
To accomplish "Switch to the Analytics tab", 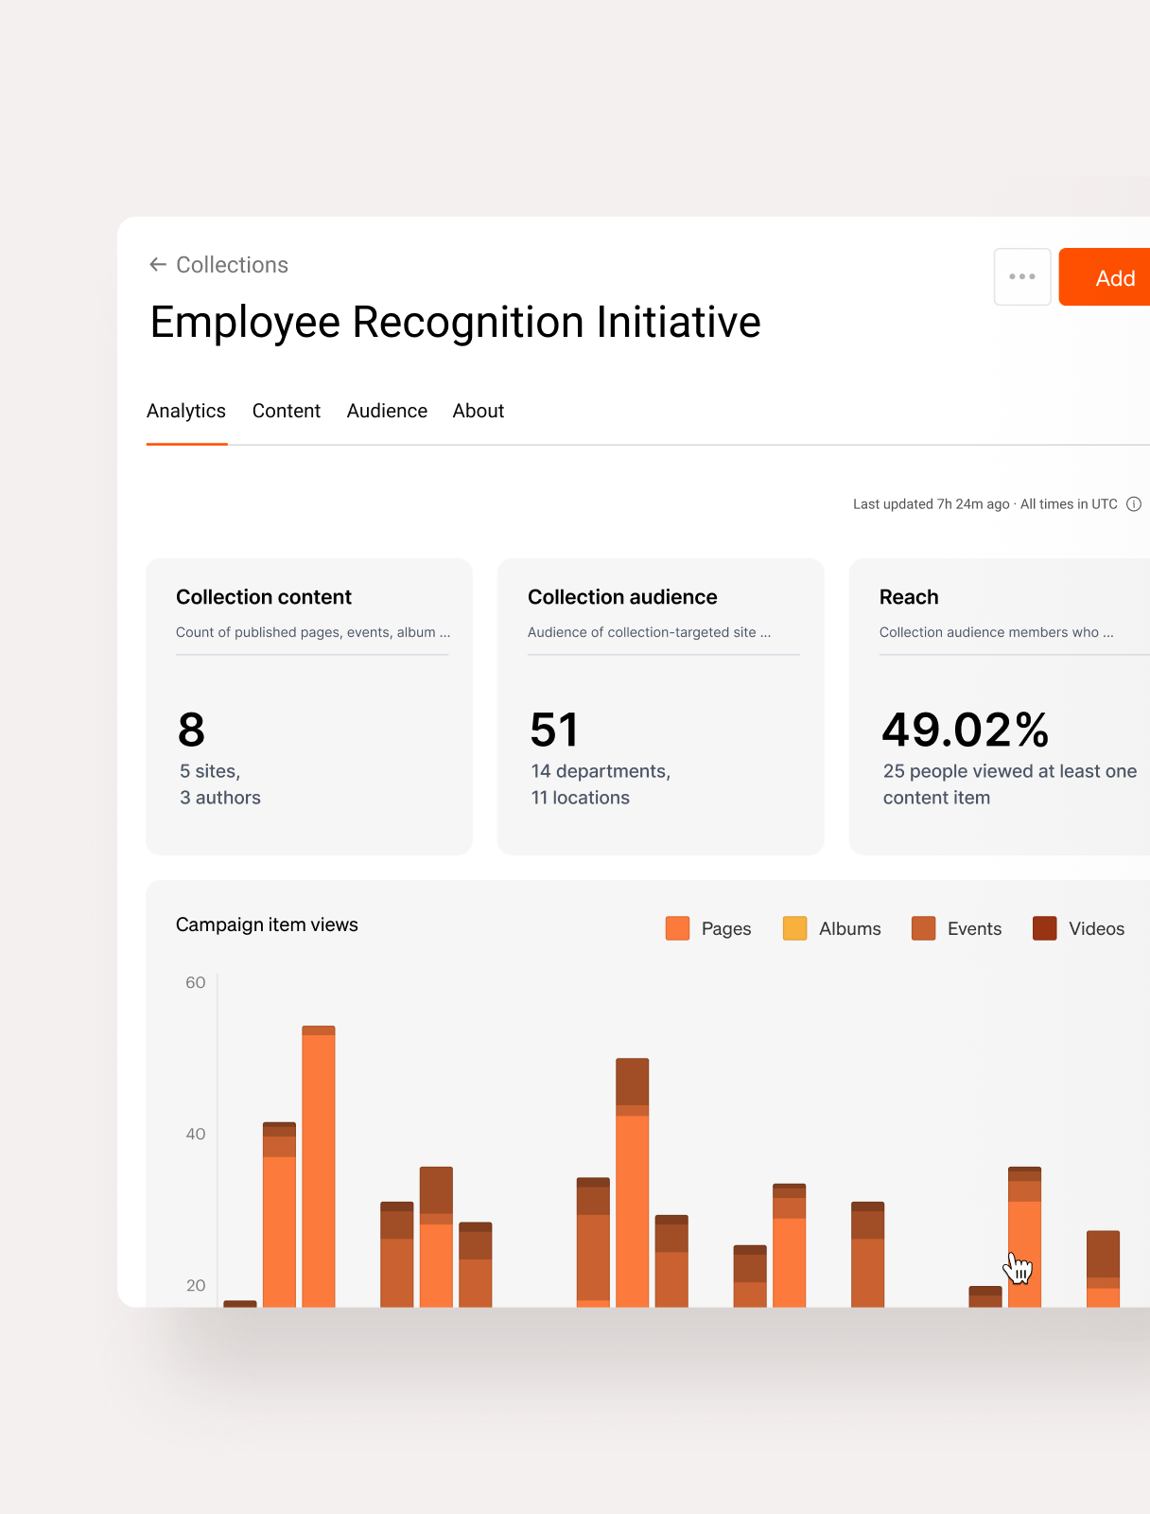I will [x=186, y=411].
